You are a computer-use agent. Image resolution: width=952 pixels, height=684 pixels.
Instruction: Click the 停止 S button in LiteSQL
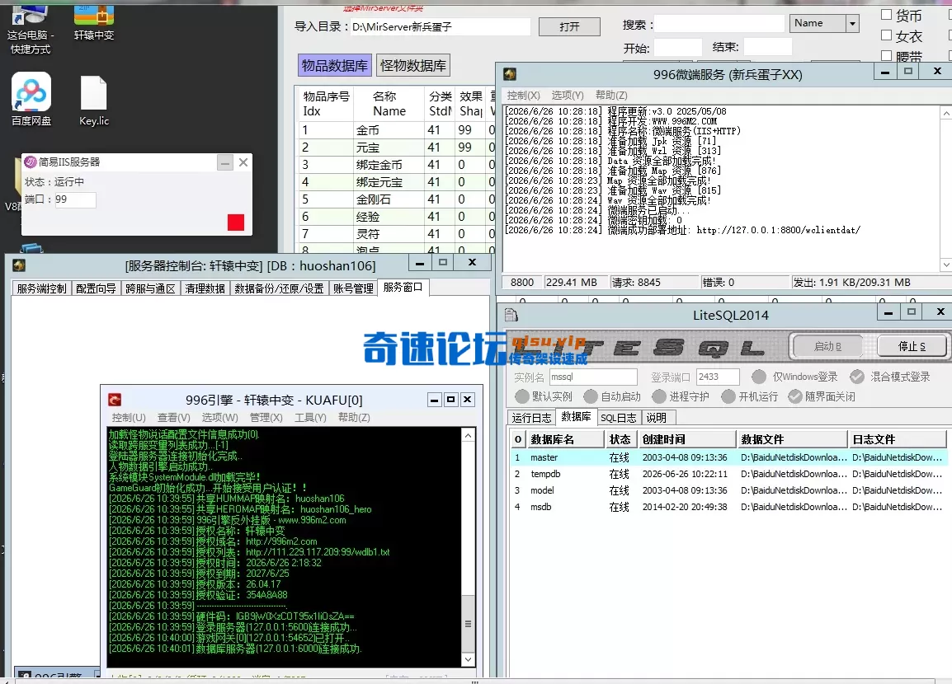912,346
